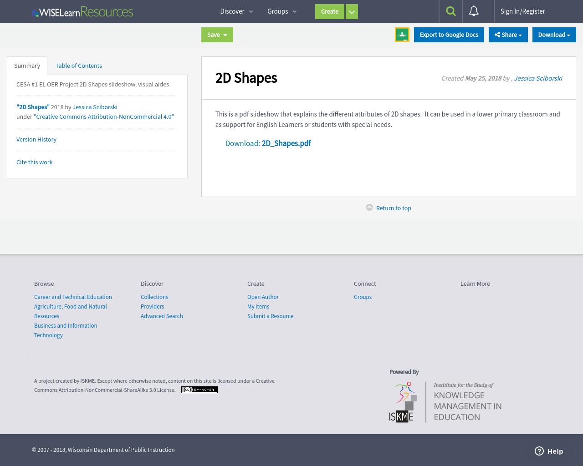Open the Download dropdown
The width and height of the screenshot is (583, 466).
pyautogui.click(x=554, y=34)
